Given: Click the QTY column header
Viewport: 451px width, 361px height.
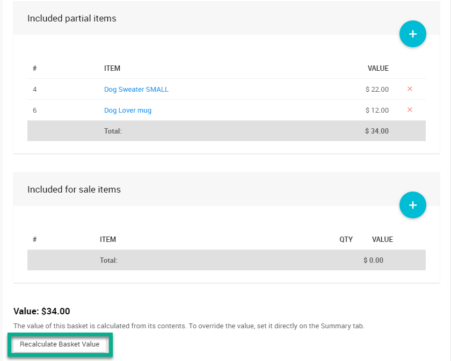Looking at the screenshot, I should 346,240.
